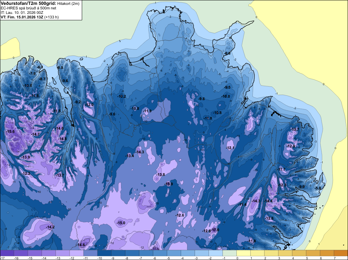Click the -14.7 temperature value
This screenshot has height=260, width=348.
click(35, 134)
